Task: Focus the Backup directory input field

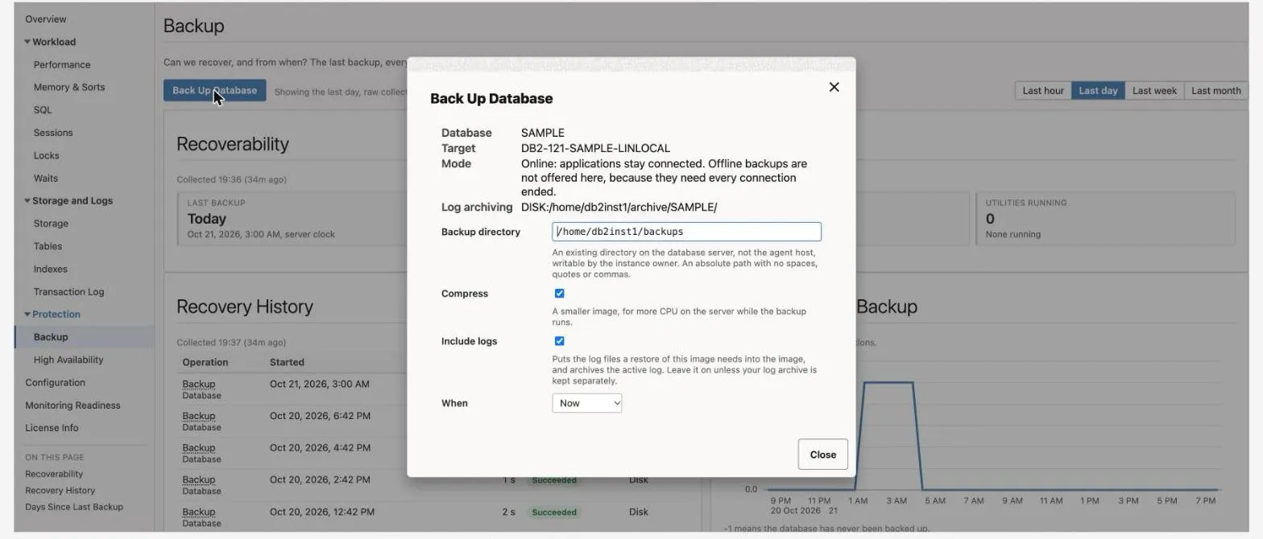Action: point(686,232)
